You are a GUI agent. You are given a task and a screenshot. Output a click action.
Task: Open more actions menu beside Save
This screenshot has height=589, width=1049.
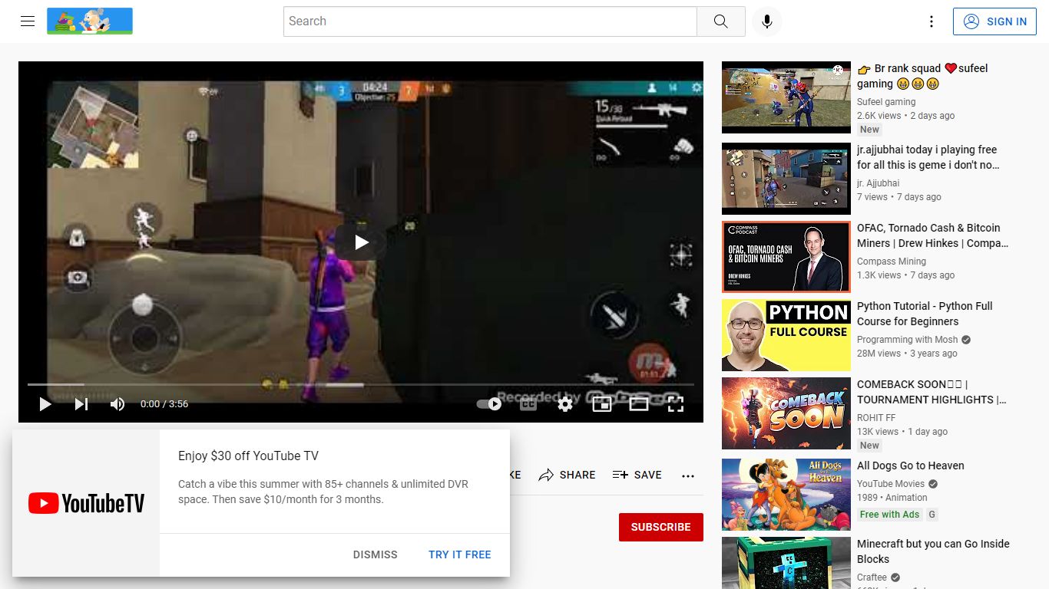click(688, 475)
